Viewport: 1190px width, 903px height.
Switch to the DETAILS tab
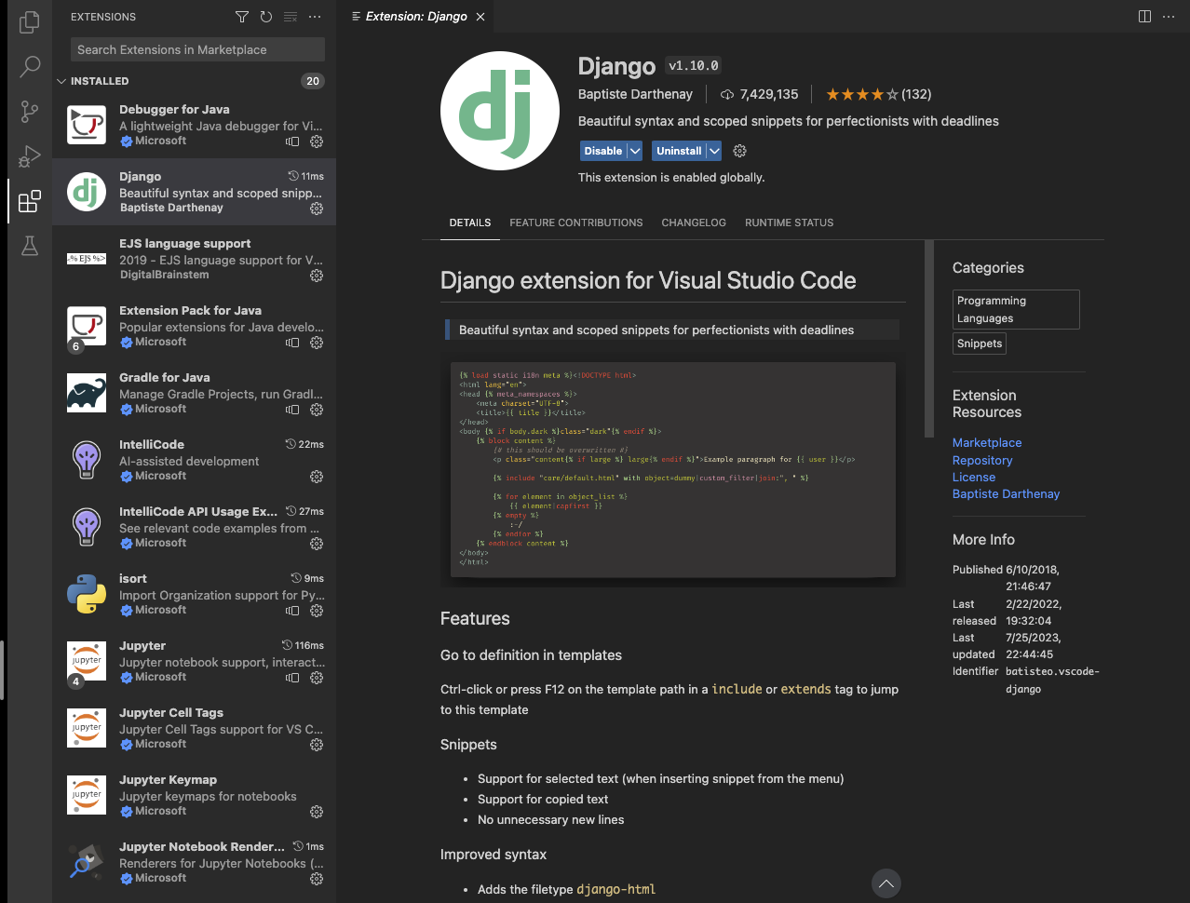[470, 222]
